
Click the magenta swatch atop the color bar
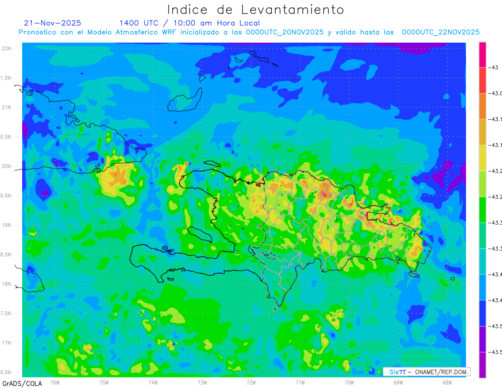[x=482, y=55]
